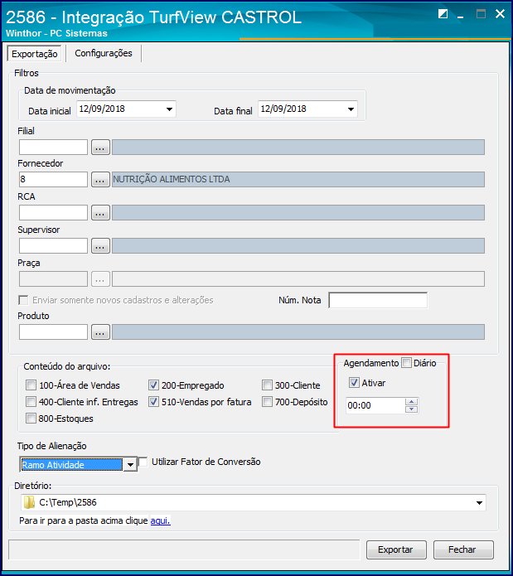Select the Exportação tab
The width and height of the screenshot is (513, 576).
coord(35,54)
